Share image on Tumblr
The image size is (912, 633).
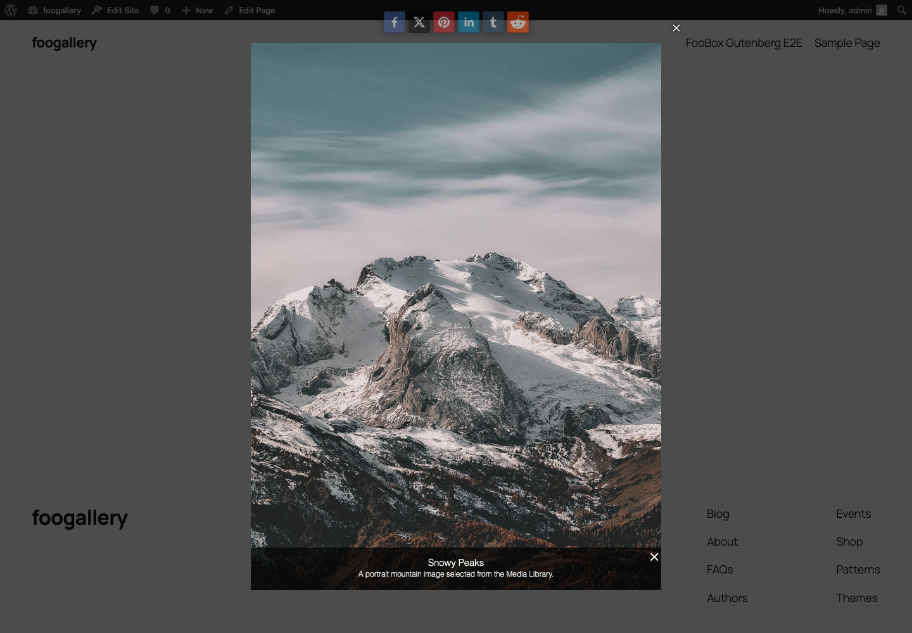coord(493,22)
